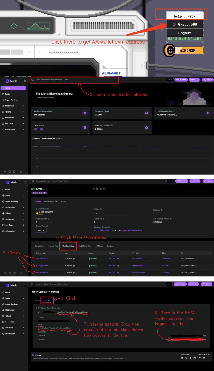Expand the Resources chevron in the explorer home sidebar
This screenshot has height=371, width=214.
[23, 117]
